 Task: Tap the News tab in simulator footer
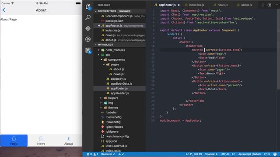(41, 140)
